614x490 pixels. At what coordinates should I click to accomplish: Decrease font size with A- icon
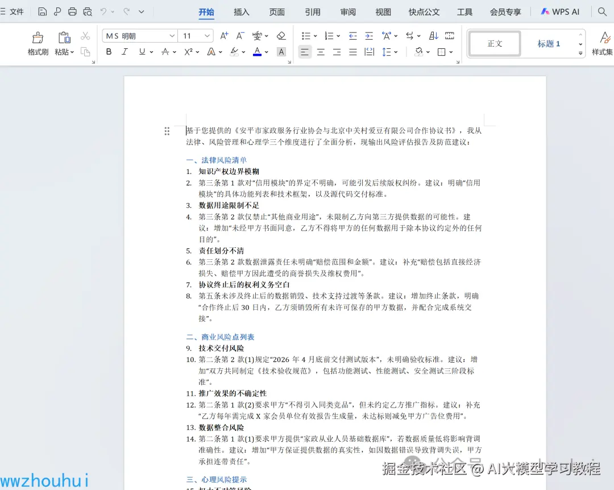240,36
